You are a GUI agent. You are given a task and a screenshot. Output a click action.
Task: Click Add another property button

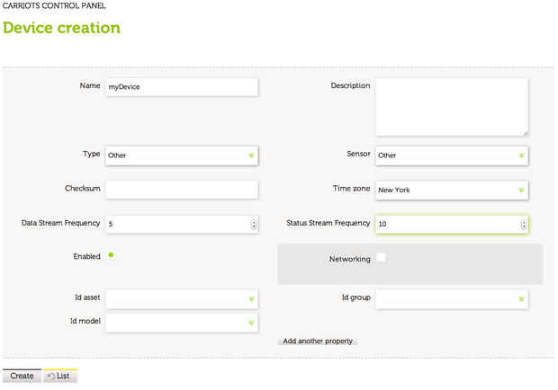pyautogui.click(x=318, y=341)
